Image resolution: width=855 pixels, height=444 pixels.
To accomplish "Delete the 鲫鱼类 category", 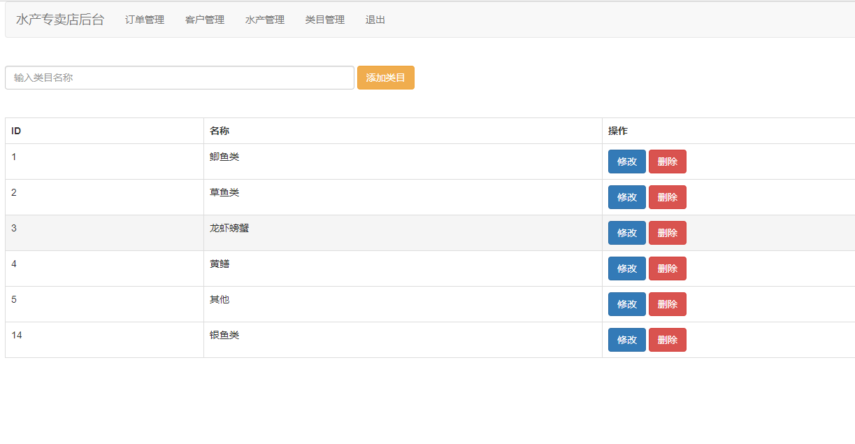I will 667,162.
